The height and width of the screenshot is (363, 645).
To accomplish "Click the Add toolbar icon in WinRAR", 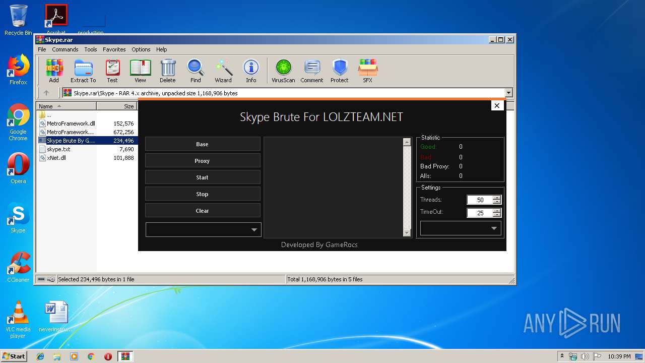I will pyautogui.click(x=54, y=71).
